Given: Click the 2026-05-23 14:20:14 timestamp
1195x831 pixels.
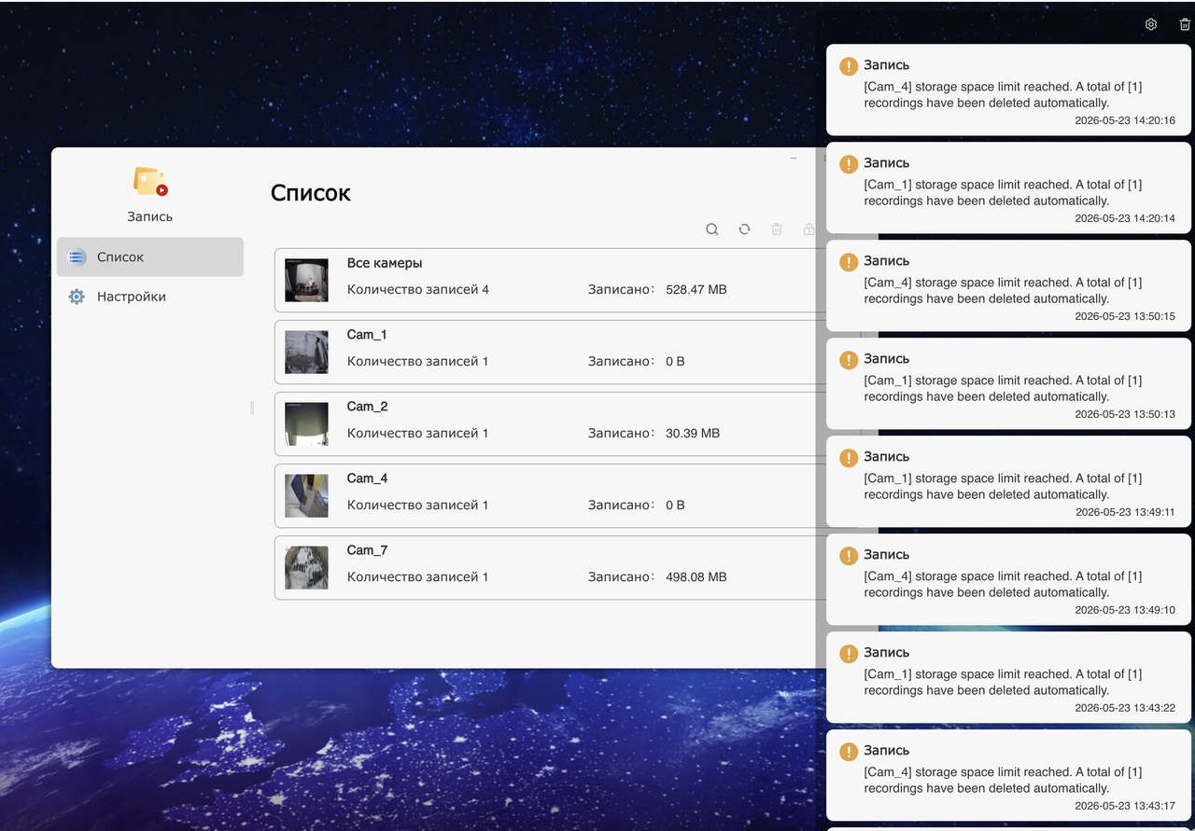Looking at the screenshot, I should pos(1125,218).
